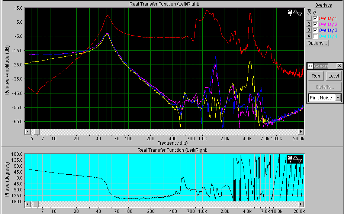The height and width of the screenshot is (214, 344).
Task: Click the 400 label on the amplitude frequency axis
Action: [x=173, y=138]
